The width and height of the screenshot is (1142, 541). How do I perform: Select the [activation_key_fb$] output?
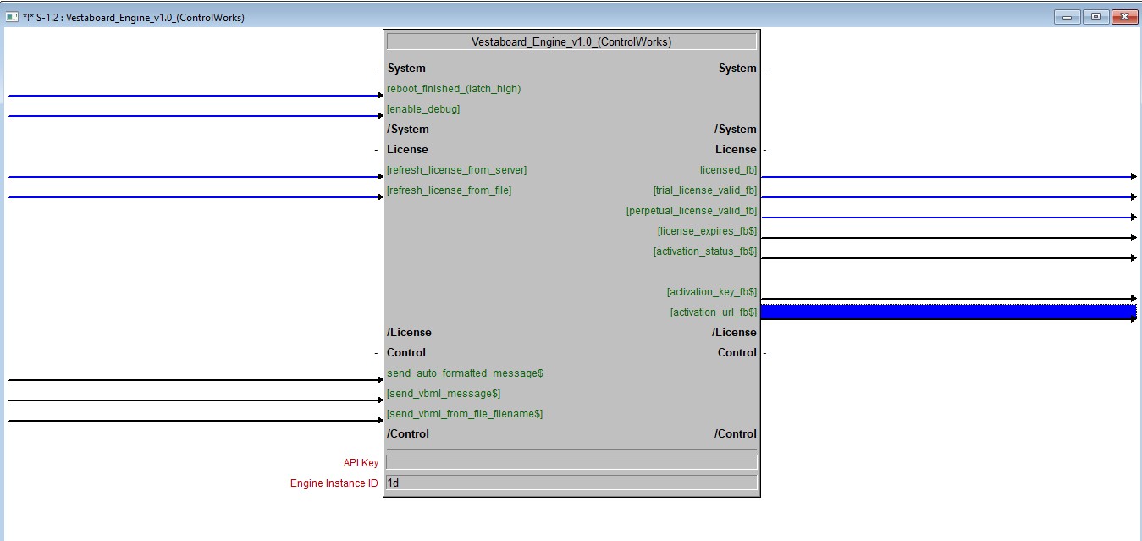coord(712,292)
